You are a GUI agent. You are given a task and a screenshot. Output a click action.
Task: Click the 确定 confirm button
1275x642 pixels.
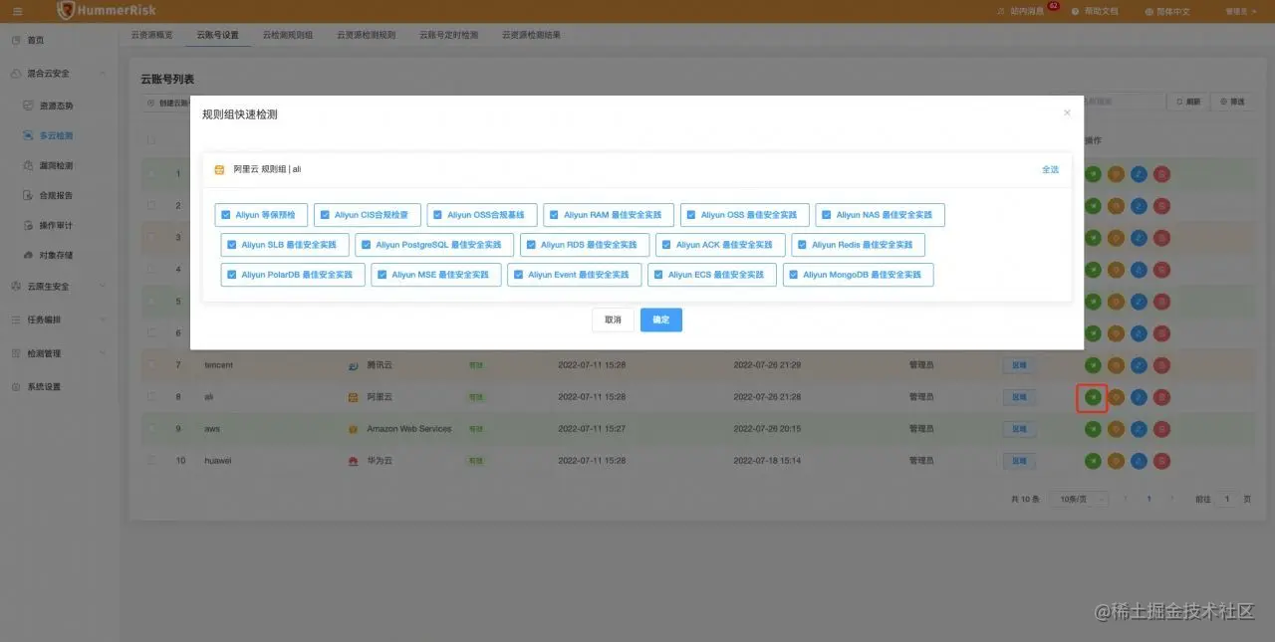[x=661, y=320]
